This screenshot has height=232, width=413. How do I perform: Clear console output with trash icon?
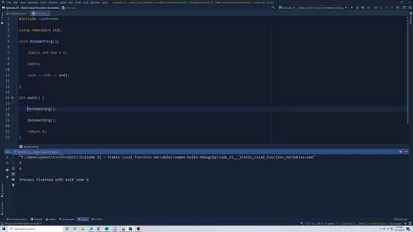click(13, 185)
